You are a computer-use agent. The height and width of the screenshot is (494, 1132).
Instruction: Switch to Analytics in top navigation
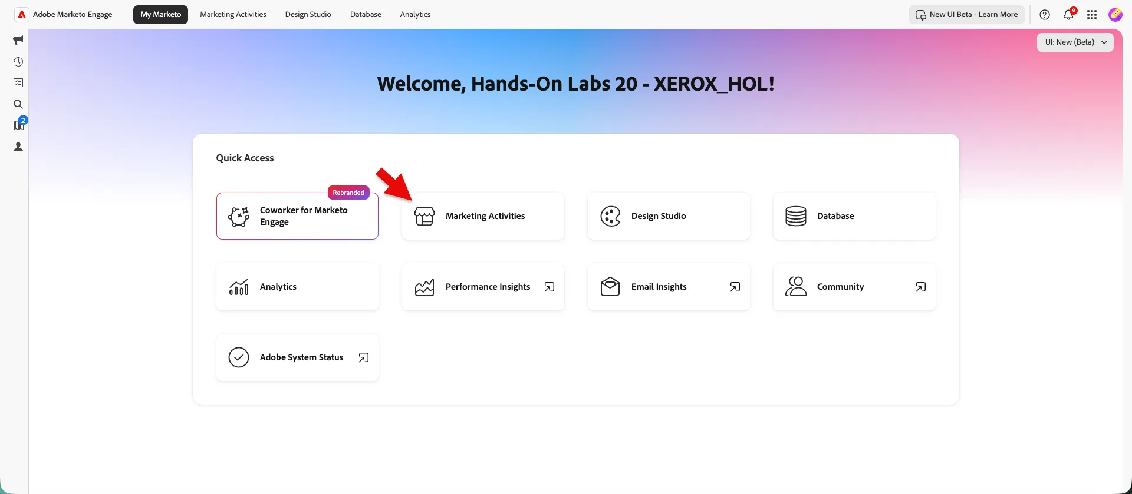click(415, 15)
